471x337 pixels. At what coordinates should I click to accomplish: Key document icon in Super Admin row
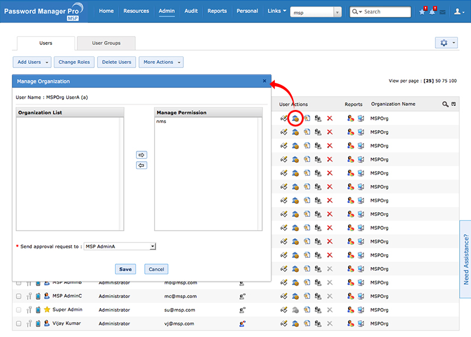pos(307,310)
